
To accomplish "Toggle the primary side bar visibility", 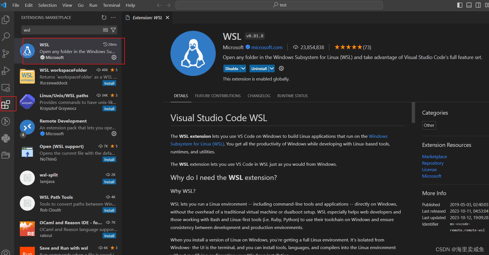I will coord(459,5).
